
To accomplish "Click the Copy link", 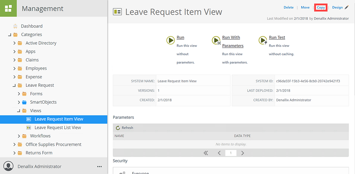I will click(x=321, y=8).
